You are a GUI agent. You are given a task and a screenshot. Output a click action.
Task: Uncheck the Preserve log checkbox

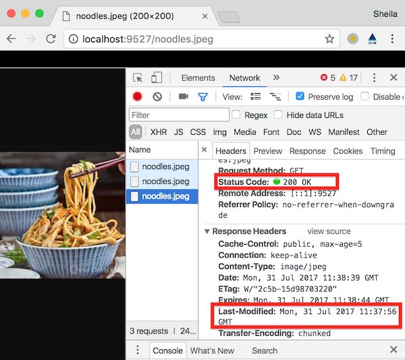[300, 96]
